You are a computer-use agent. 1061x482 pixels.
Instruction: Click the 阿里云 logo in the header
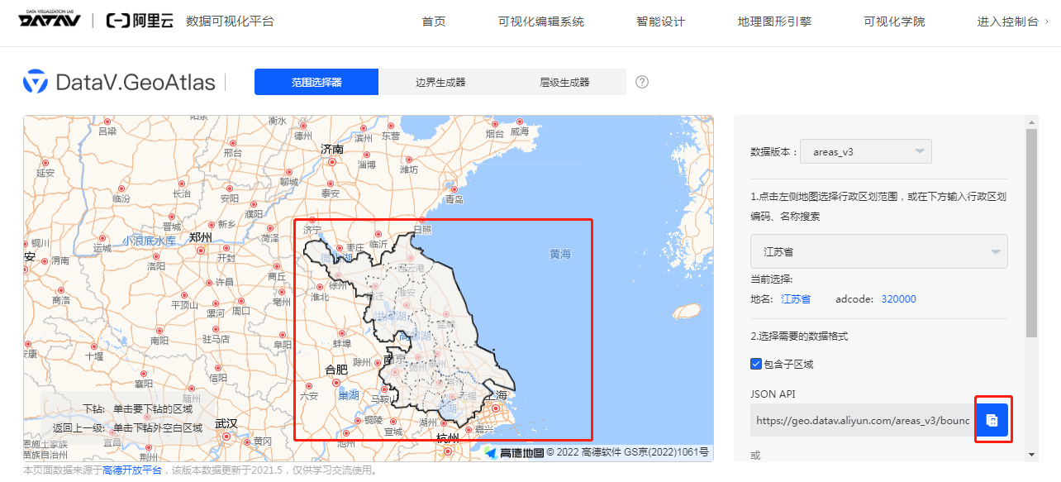click(x=140, y=21)
